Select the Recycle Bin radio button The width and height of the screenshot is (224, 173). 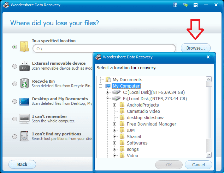pos(14,84)
